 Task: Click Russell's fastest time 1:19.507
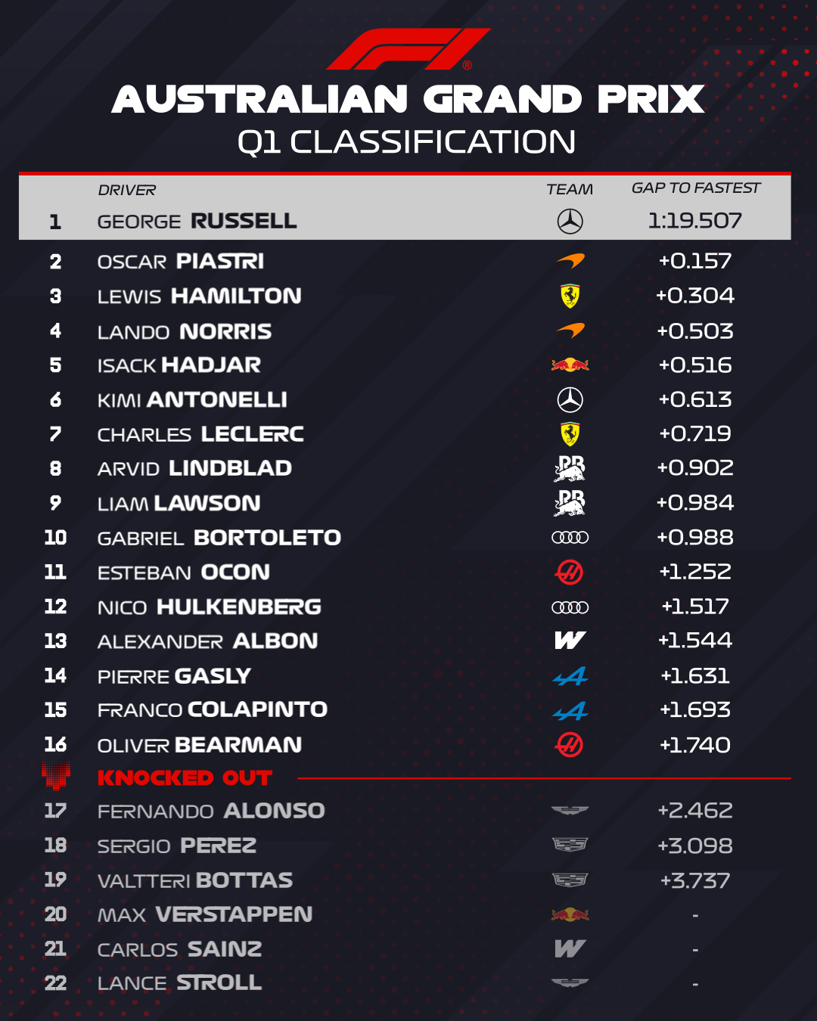[695, 220]
